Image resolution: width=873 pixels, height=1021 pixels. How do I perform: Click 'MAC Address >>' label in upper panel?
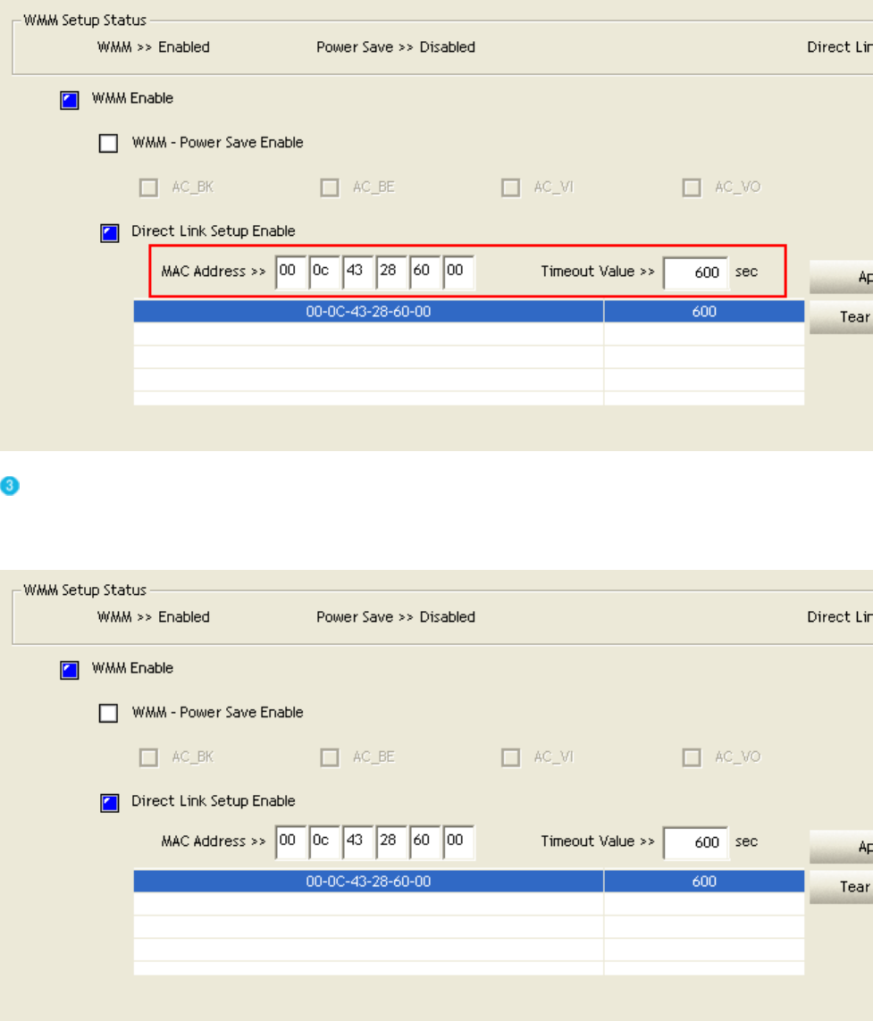pyautogui.click(x=213, y=272)
